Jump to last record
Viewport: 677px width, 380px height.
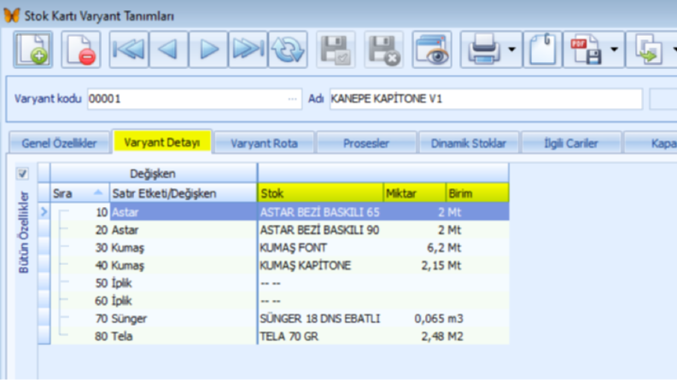click(x=248, y=49)
